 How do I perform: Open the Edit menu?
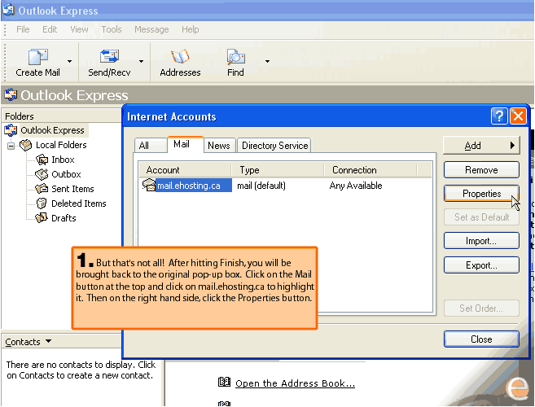(x=50, y=29)
